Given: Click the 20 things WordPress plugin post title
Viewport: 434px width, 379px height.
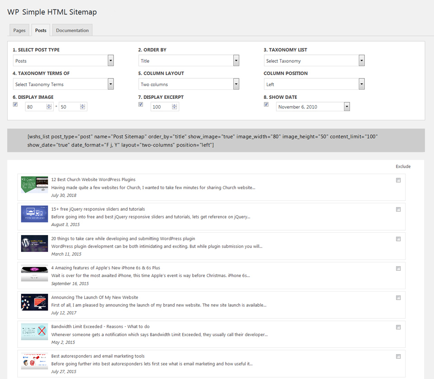Looking at the screenshot, I should [123, 239].
